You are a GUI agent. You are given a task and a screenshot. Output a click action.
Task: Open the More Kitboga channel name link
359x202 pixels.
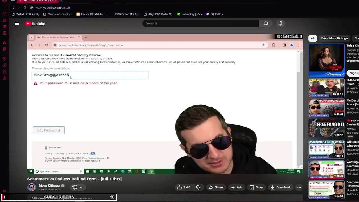(x=49, y=185)
